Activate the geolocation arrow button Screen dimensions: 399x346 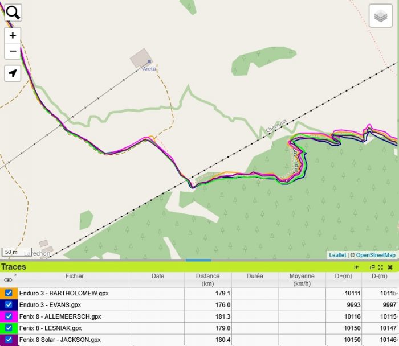(x=13, y=73)
